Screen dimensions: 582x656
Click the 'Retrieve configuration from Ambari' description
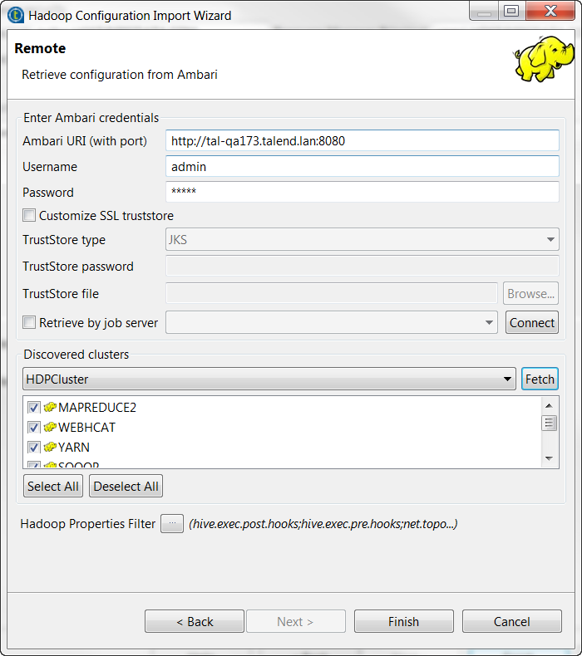[x=120, y=75]
